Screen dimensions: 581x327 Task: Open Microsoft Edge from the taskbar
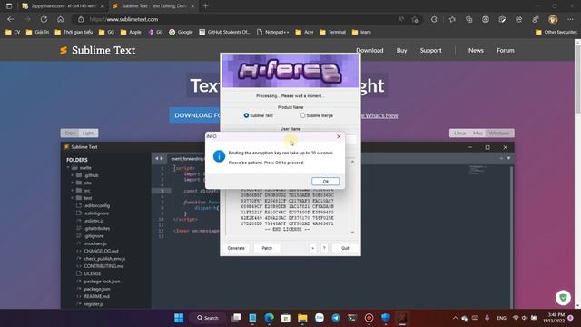(x=270, y=318)
